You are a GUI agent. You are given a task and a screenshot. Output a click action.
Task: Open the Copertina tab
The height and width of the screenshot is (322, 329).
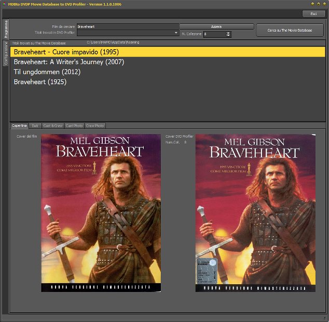click(19, 126)
